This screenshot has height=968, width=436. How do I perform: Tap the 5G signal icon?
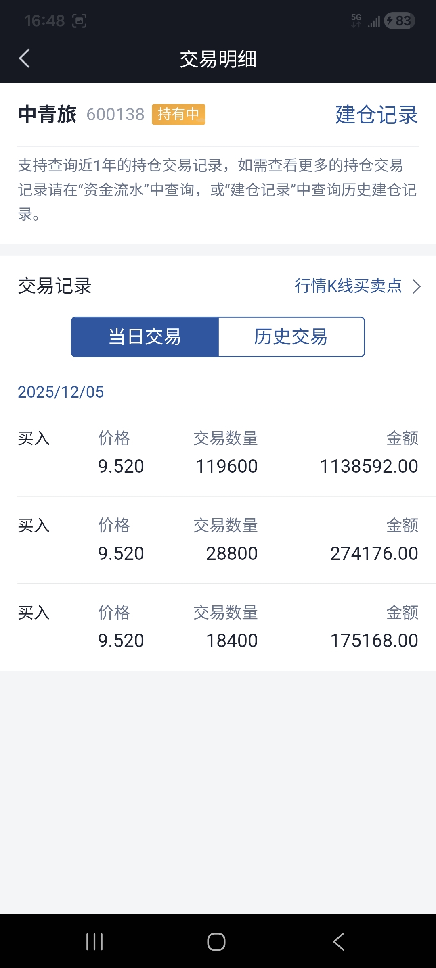tap(356, 21)
